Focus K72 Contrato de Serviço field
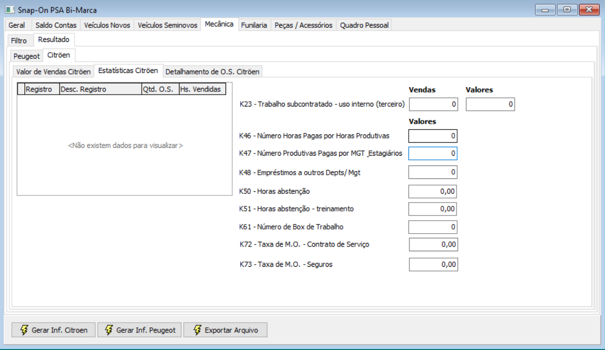 433,244
